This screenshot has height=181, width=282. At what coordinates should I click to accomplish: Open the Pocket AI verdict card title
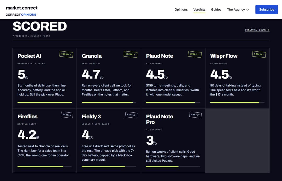29,56
